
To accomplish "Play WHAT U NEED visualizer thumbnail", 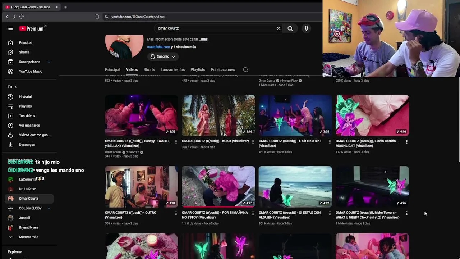I will (372, 187).
